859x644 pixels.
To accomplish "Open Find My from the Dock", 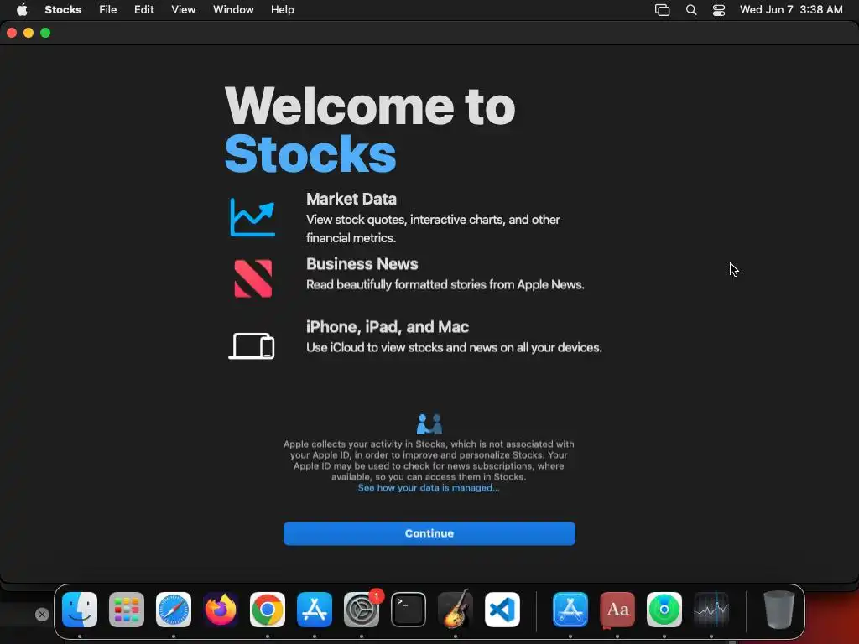I will click(x=664, y=610).
